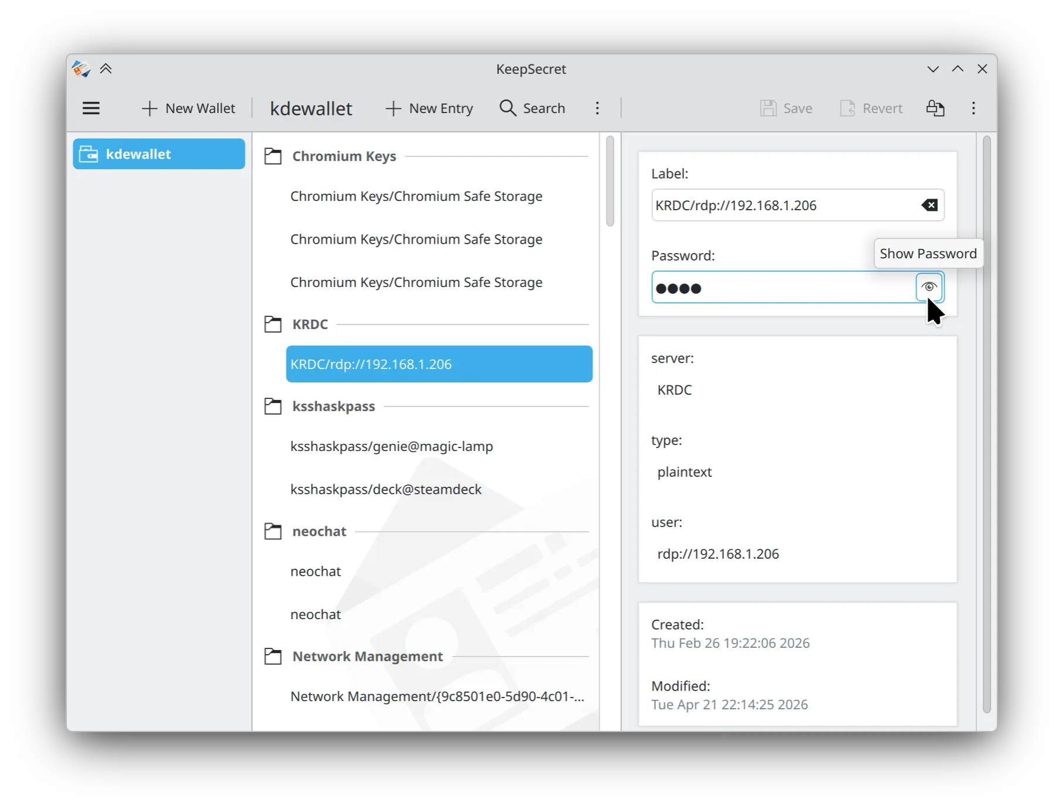Click the type value plaintext

tap(685, 472)
